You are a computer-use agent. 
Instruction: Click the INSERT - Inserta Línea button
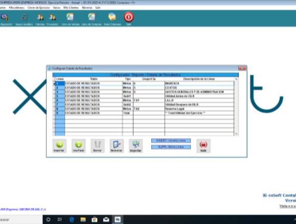pos(171,141)
